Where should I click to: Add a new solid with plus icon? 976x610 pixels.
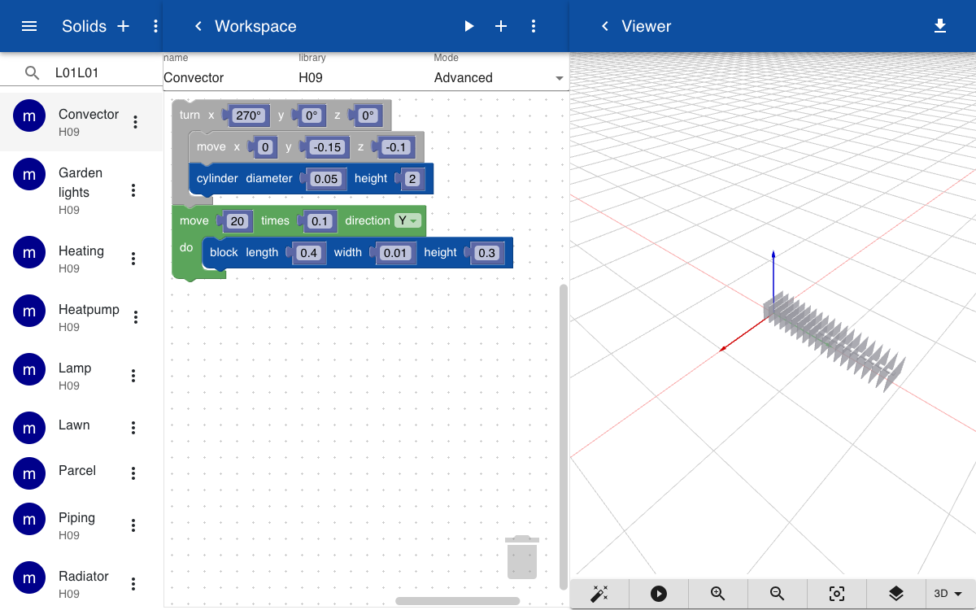[x=124, y=26]
